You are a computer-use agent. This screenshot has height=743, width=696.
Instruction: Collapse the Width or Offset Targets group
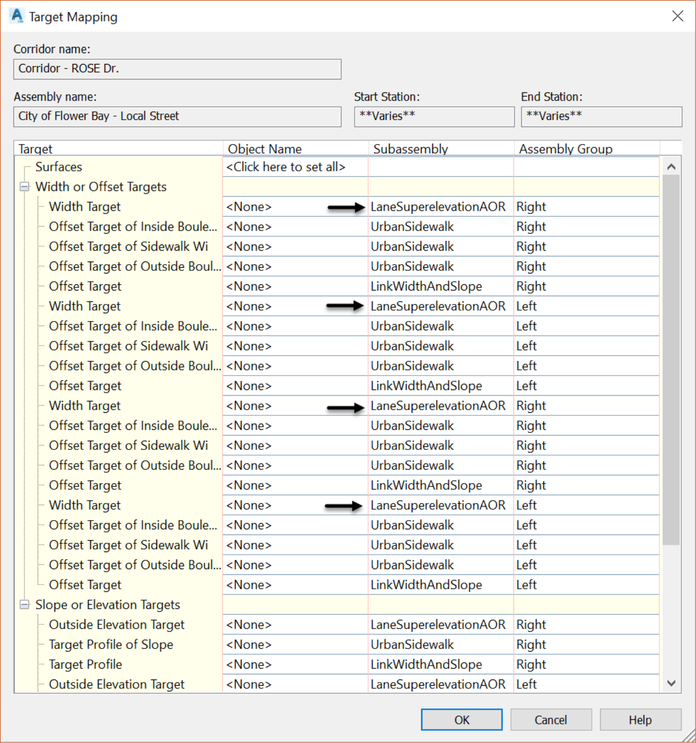click(x=24, y=187)
